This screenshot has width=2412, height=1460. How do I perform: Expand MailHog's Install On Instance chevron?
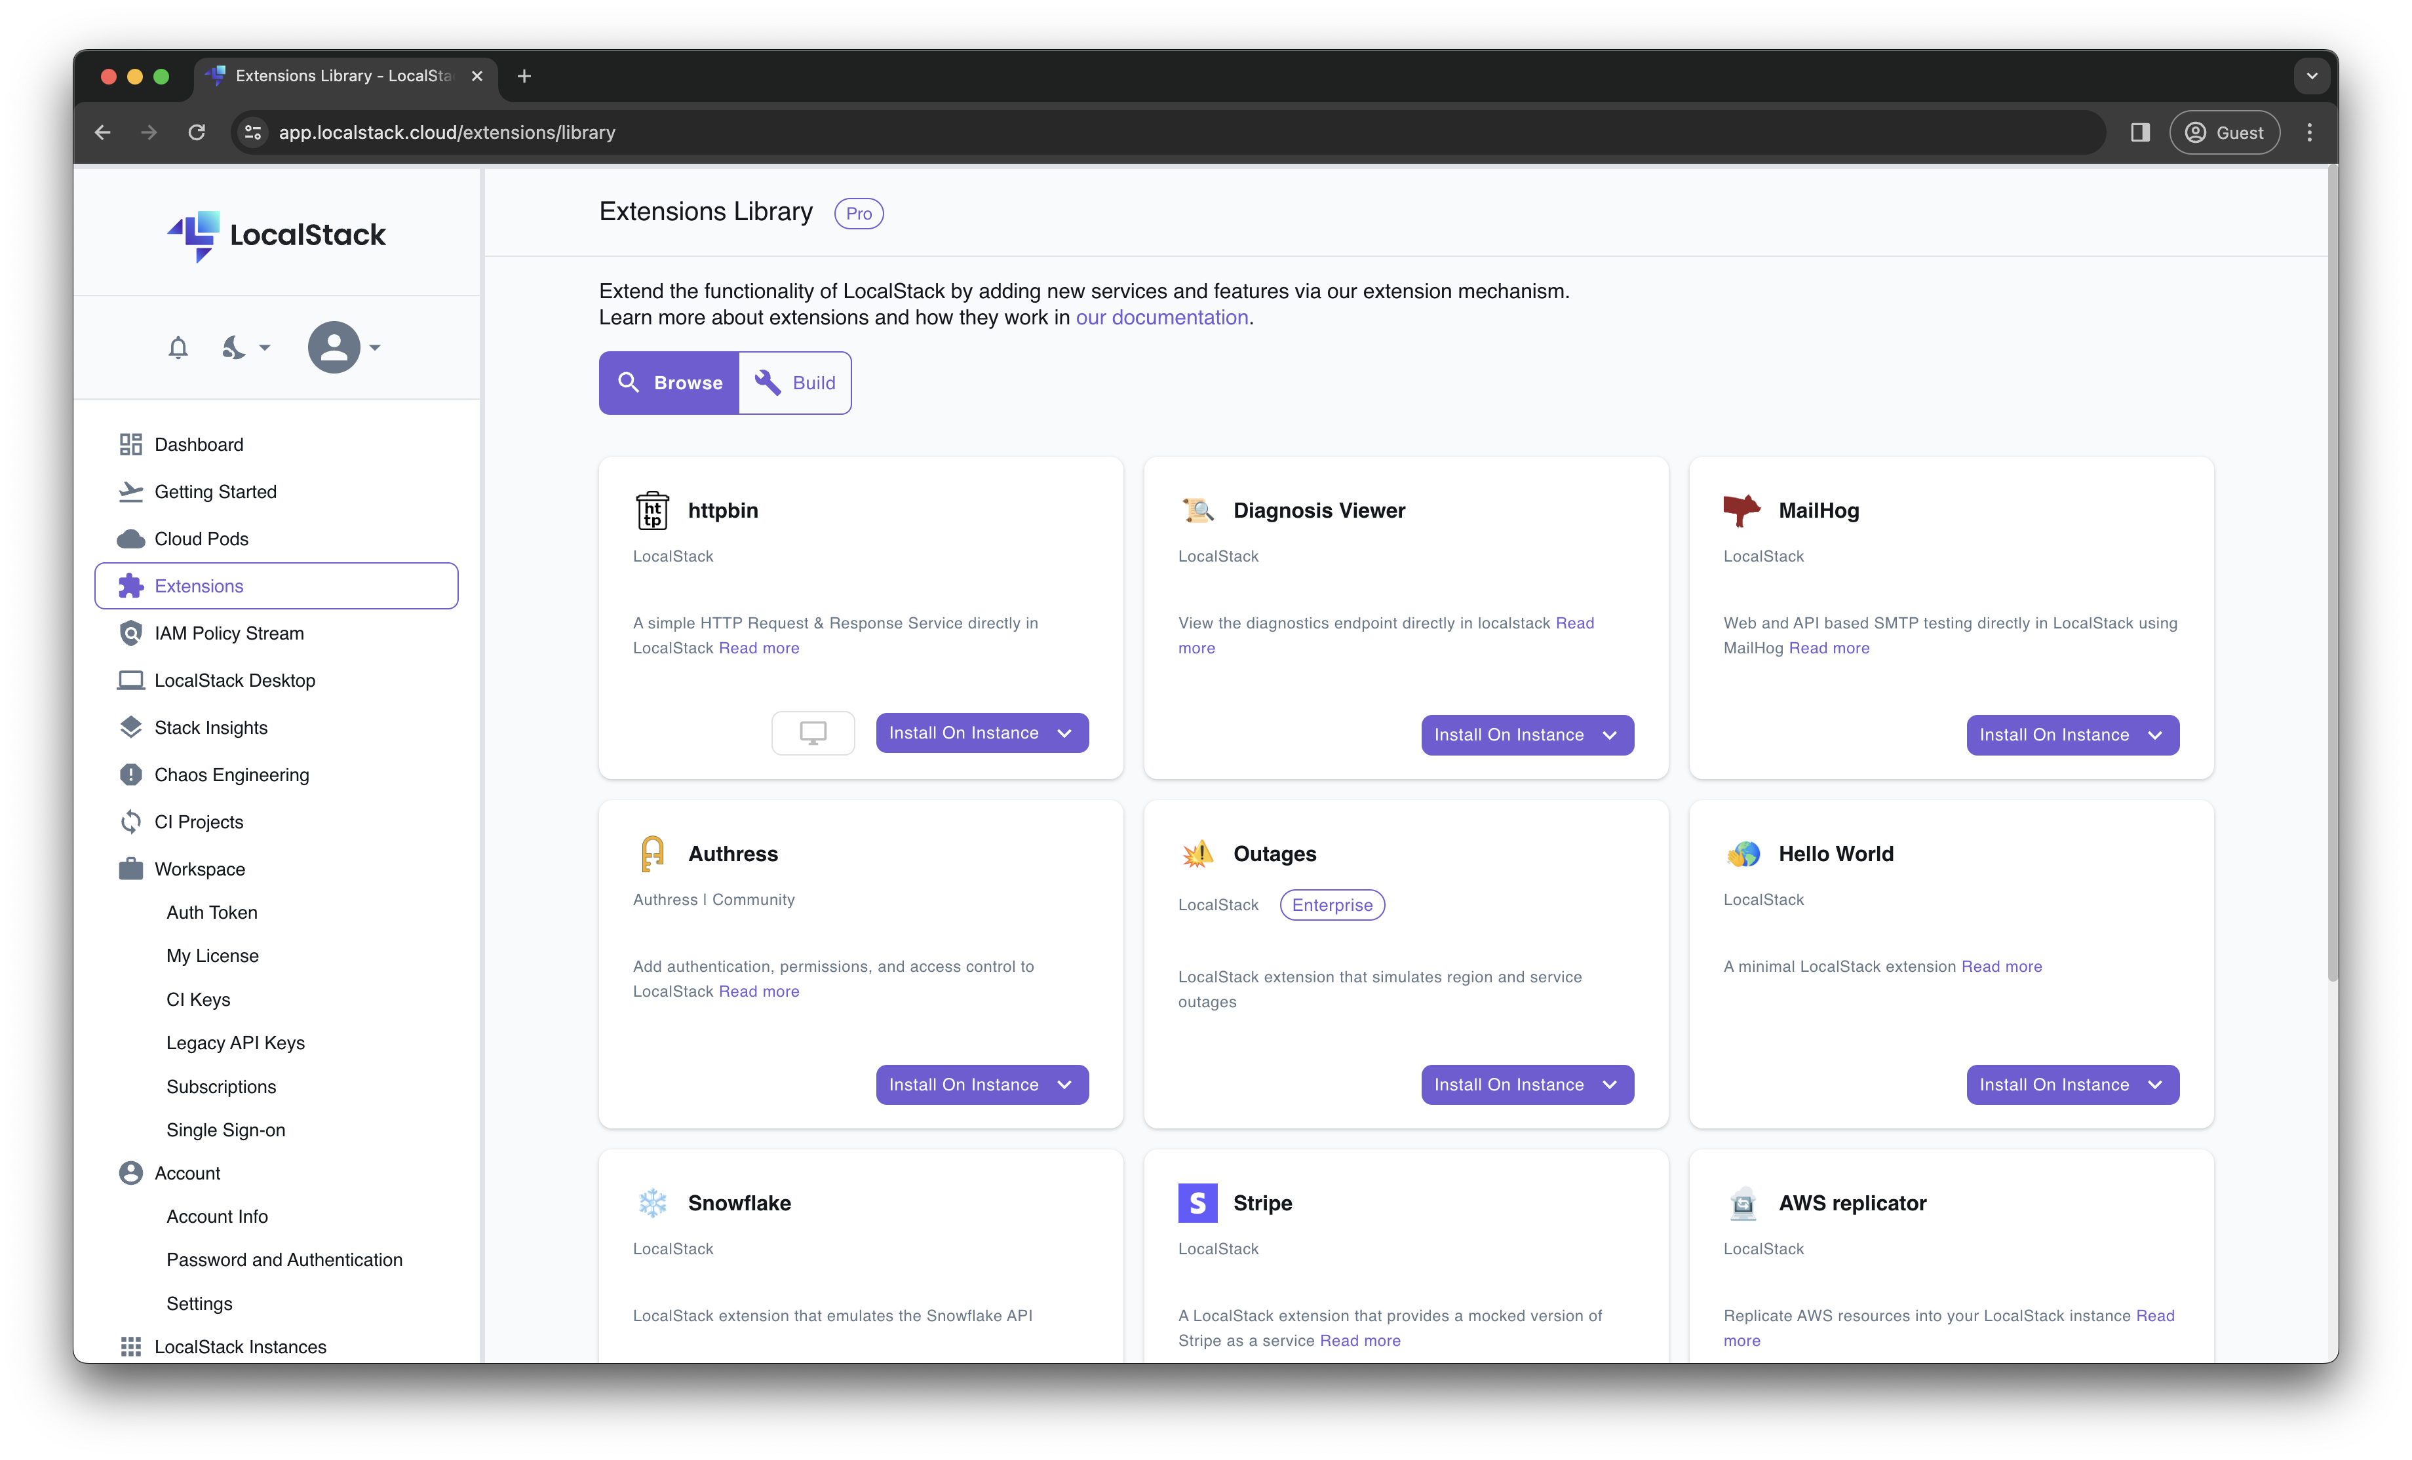2154,735
